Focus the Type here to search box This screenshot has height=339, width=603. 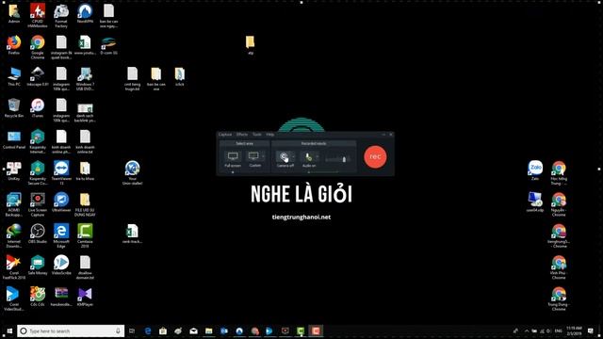pyautogui.click(x=71, y=331)
